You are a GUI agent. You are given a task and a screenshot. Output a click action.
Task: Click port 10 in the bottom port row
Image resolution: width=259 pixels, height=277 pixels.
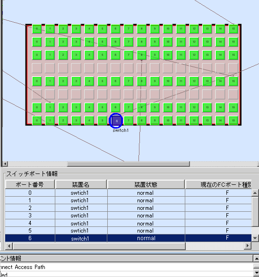pyautogui.click(x=168, y=121)
